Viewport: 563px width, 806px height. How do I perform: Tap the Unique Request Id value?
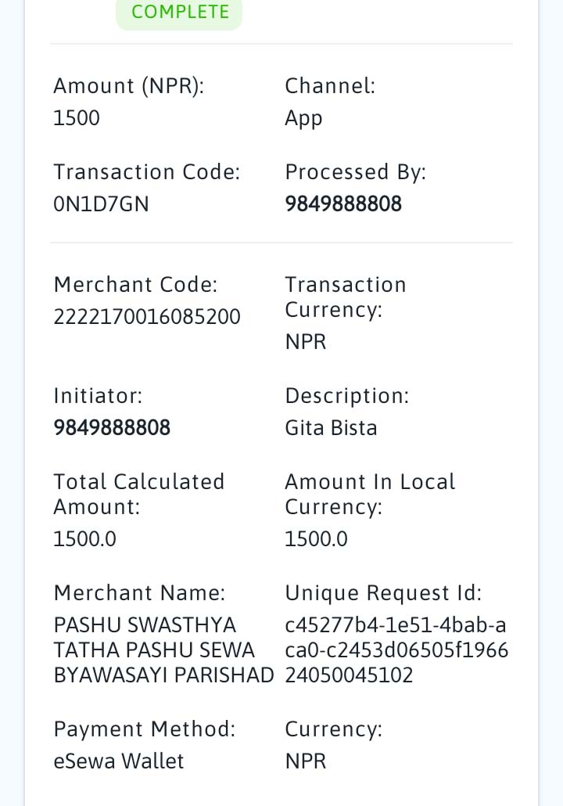click(396, 650)
